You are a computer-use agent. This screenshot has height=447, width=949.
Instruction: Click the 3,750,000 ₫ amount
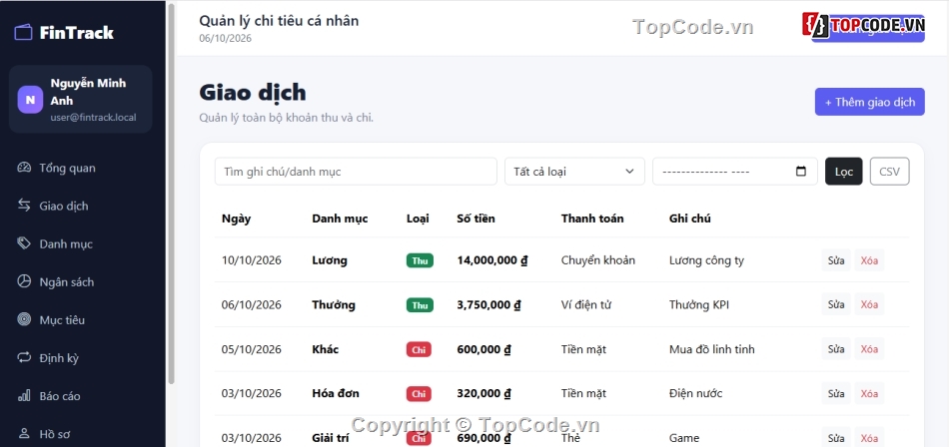coord(489,305)
